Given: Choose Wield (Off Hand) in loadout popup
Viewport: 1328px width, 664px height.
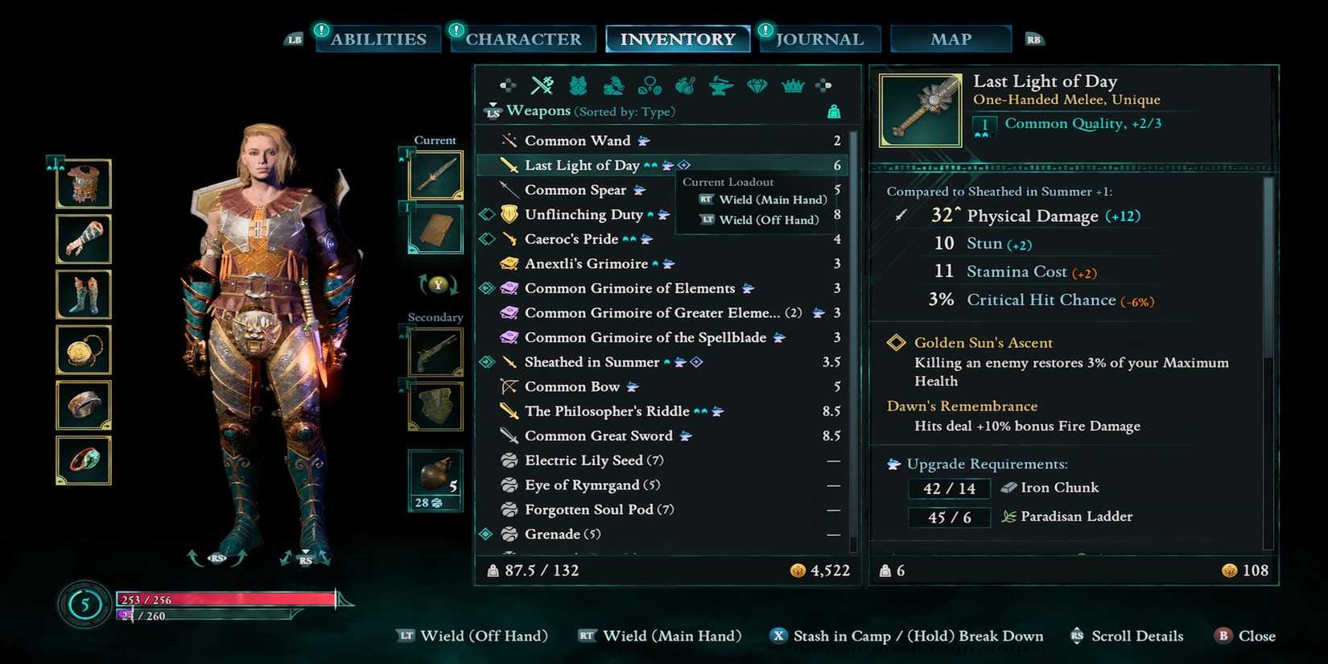Looking at the screenshot, I should point(759,220).
